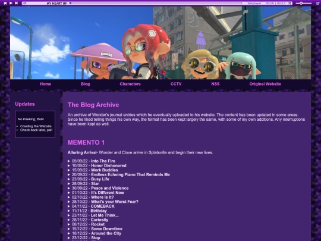
Task: Expand the It's Different Now entry
Action: (96, 193)
